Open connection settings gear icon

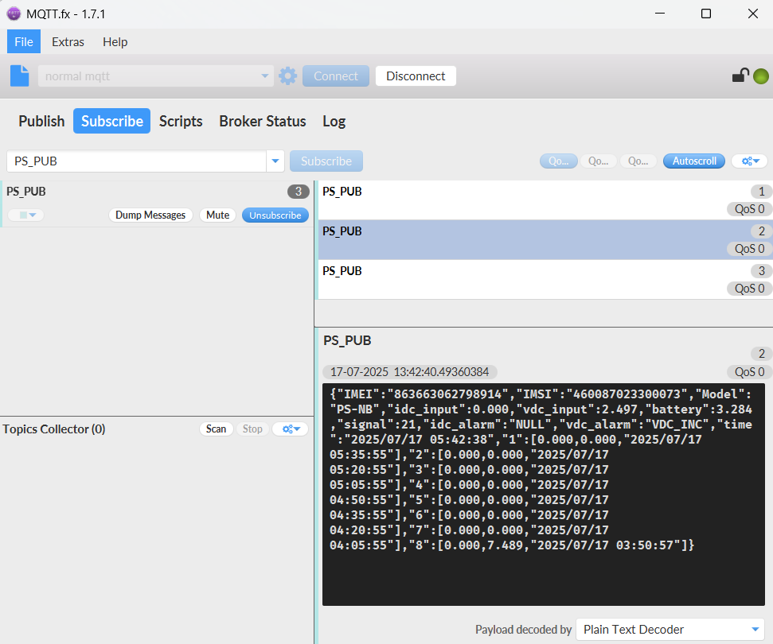288,76
